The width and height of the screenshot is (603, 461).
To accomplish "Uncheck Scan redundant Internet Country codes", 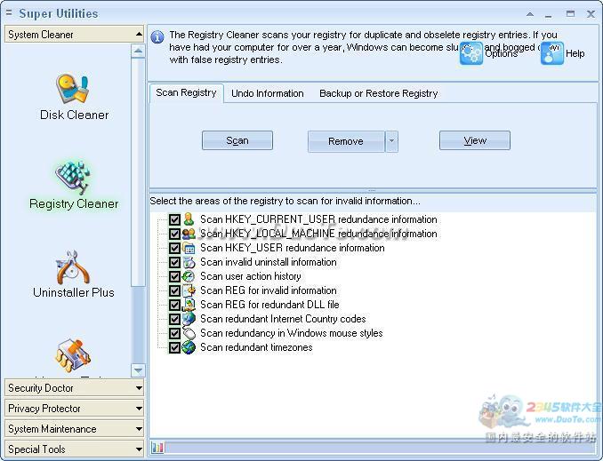I will pos(174,319).
